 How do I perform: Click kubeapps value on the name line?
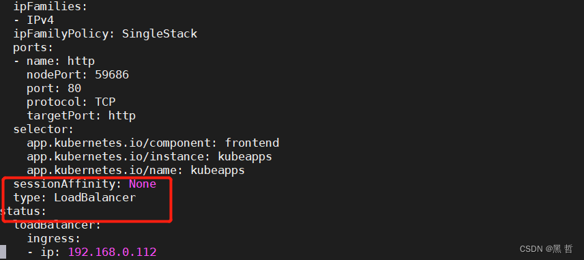[218, 171]
